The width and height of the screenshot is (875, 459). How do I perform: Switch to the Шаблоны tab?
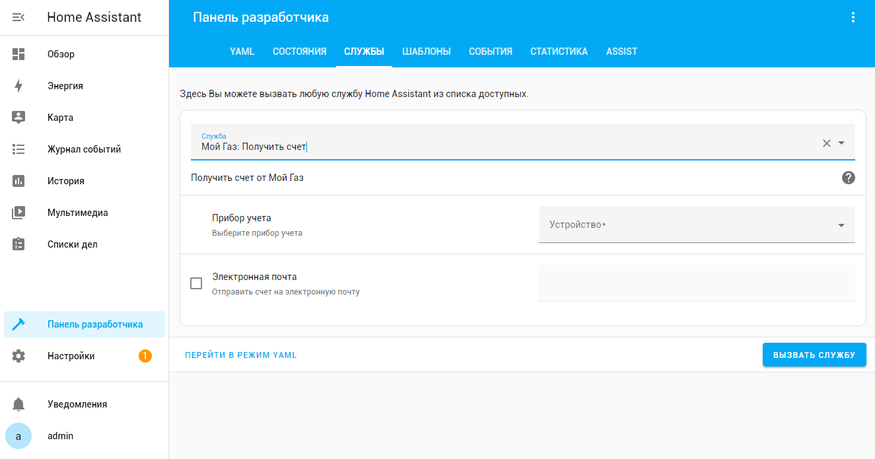coord(427,52)
